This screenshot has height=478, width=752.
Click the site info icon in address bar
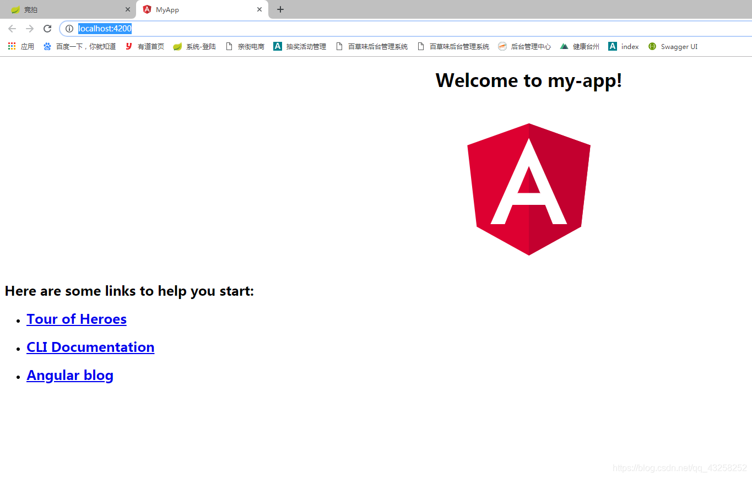pyautogui.click(x=69, y=29)
